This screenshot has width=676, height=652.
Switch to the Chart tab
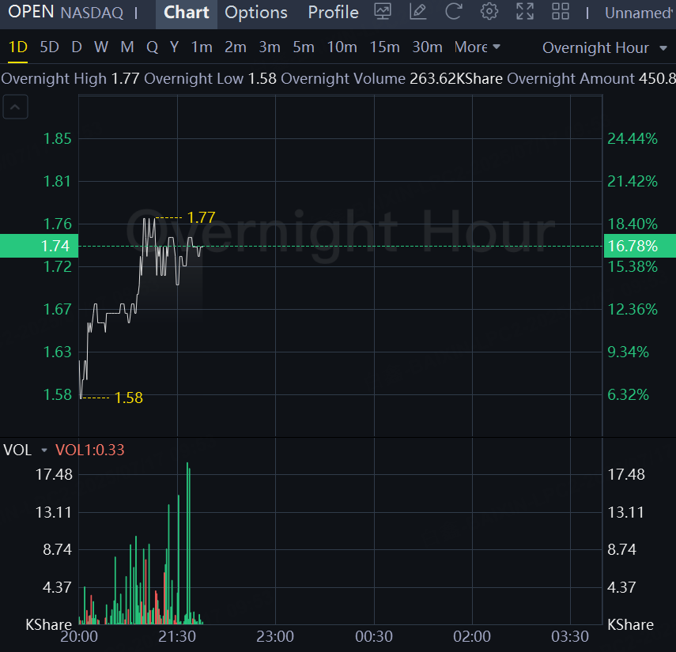[x=187, y=13]
